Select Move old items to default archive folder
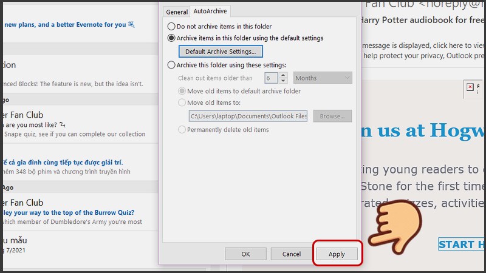 239,91
